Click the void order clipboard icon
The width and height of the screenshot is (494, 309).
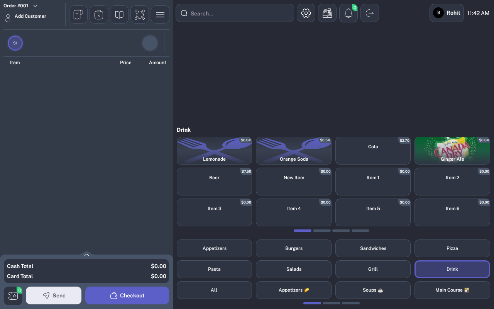[99, 14]
